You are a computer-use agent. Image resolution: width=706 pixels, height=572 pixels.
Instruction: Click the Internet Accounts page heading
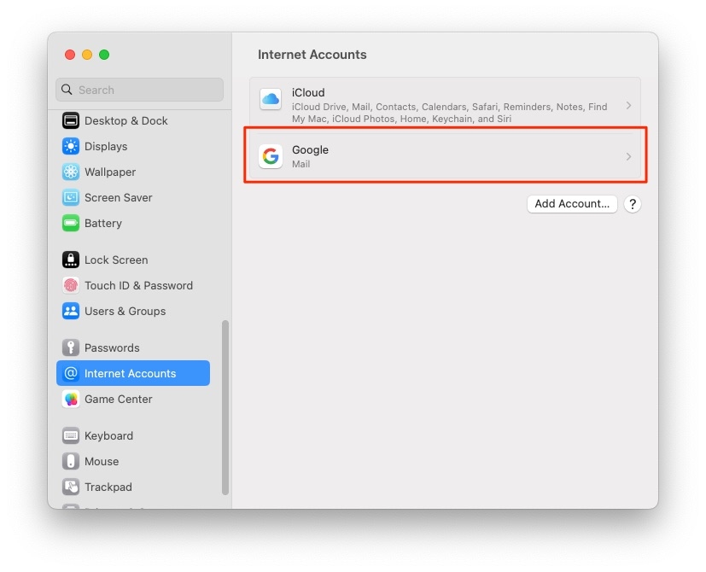312,55
